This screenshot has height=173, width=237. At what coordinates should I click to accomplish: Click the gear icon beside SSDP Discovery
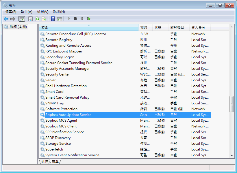point(42,138)
